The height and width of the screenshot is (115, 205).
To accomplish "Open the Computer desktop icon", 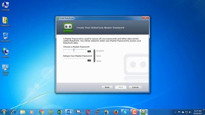I will coord(5,6).
